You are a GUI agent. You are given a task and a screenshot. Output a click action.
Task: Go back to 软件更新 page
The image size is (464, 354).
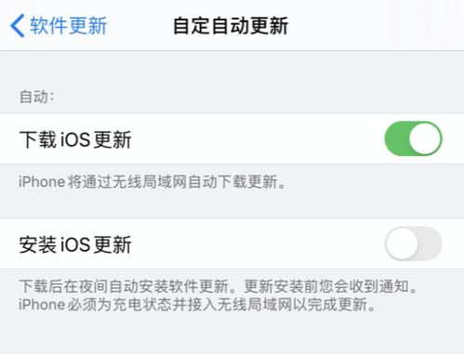tap(59, 26)
